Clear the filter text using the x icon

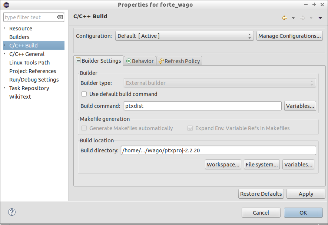click(59, 17)
